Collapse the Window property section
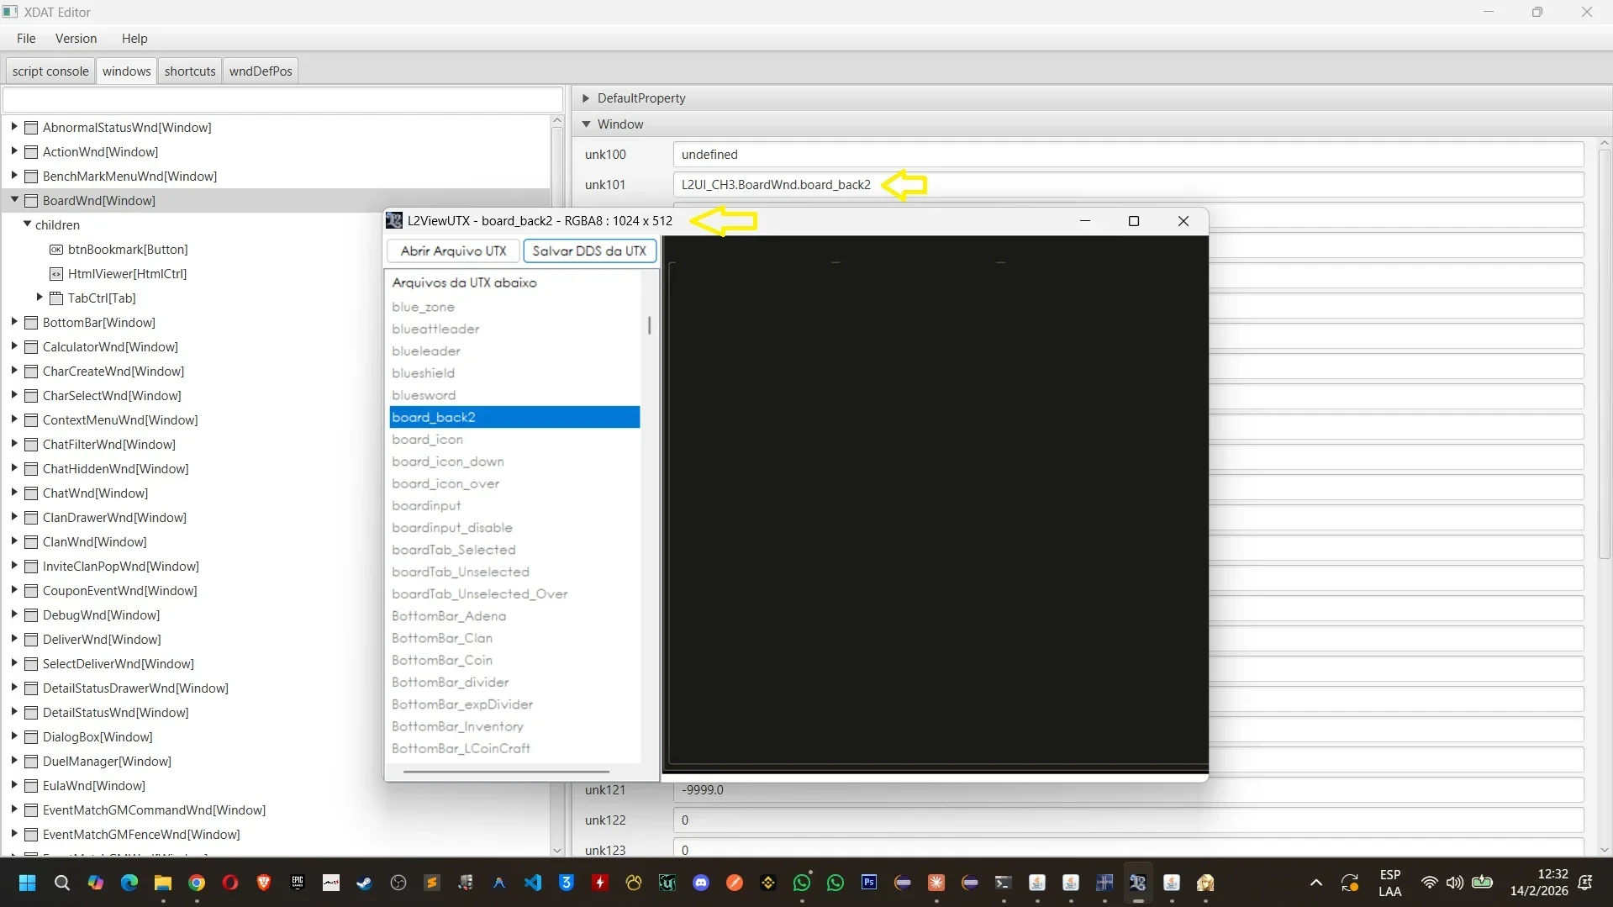Viewport: 1613px width, 907px height. click(x=586, y=124)
